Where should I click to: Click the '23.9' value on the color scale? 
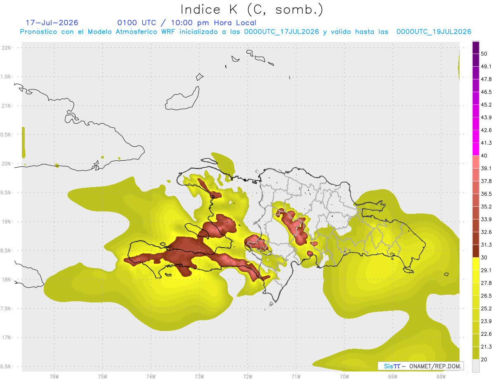[x=486, y=321]
